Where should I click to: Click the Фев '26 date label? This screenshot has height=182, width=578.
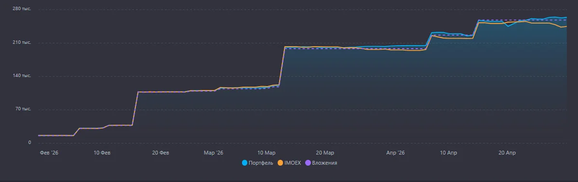(49, 153)
